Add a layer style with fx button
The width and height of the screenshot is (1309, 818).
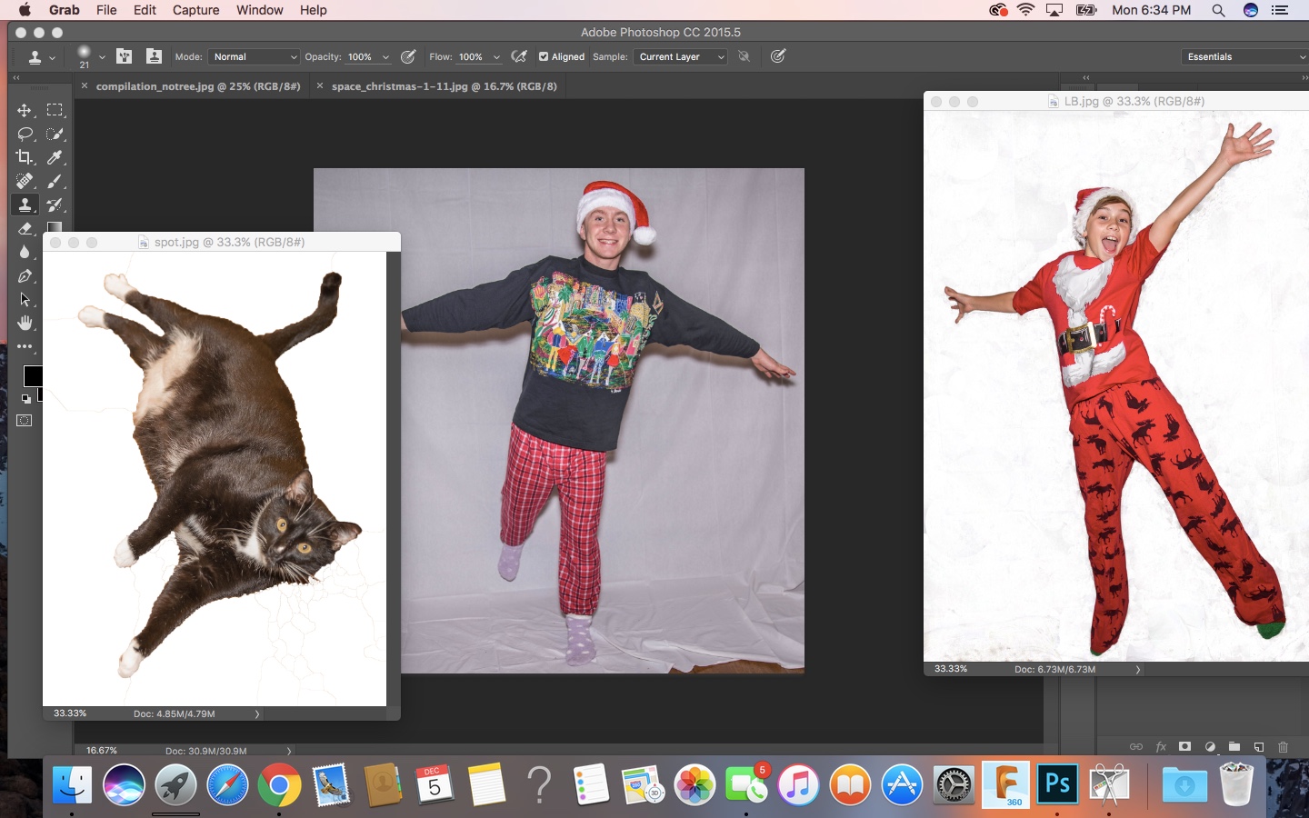[1161, 747]
